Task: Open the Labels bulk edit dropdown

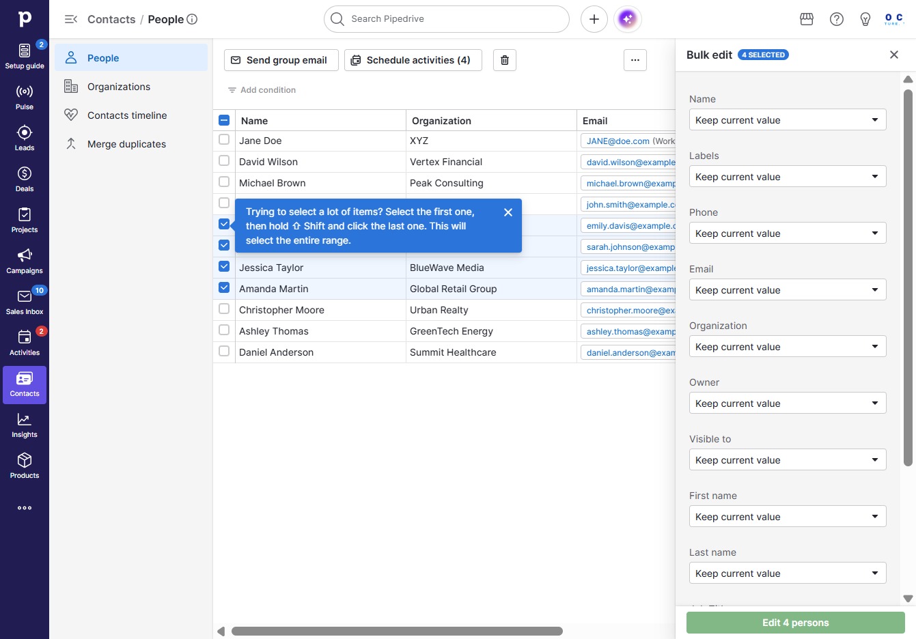Action: click(x=788, y=177)
